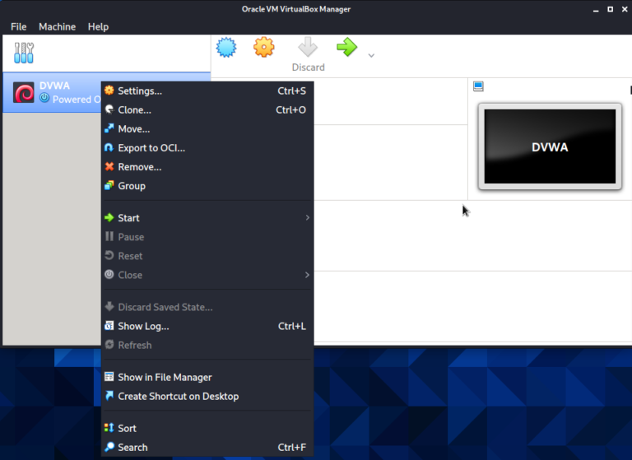The height and width of the screenshot is (460, 632).
Task: Click the Preview monitor icon above thumbnail
Action: tap(478, 86)
